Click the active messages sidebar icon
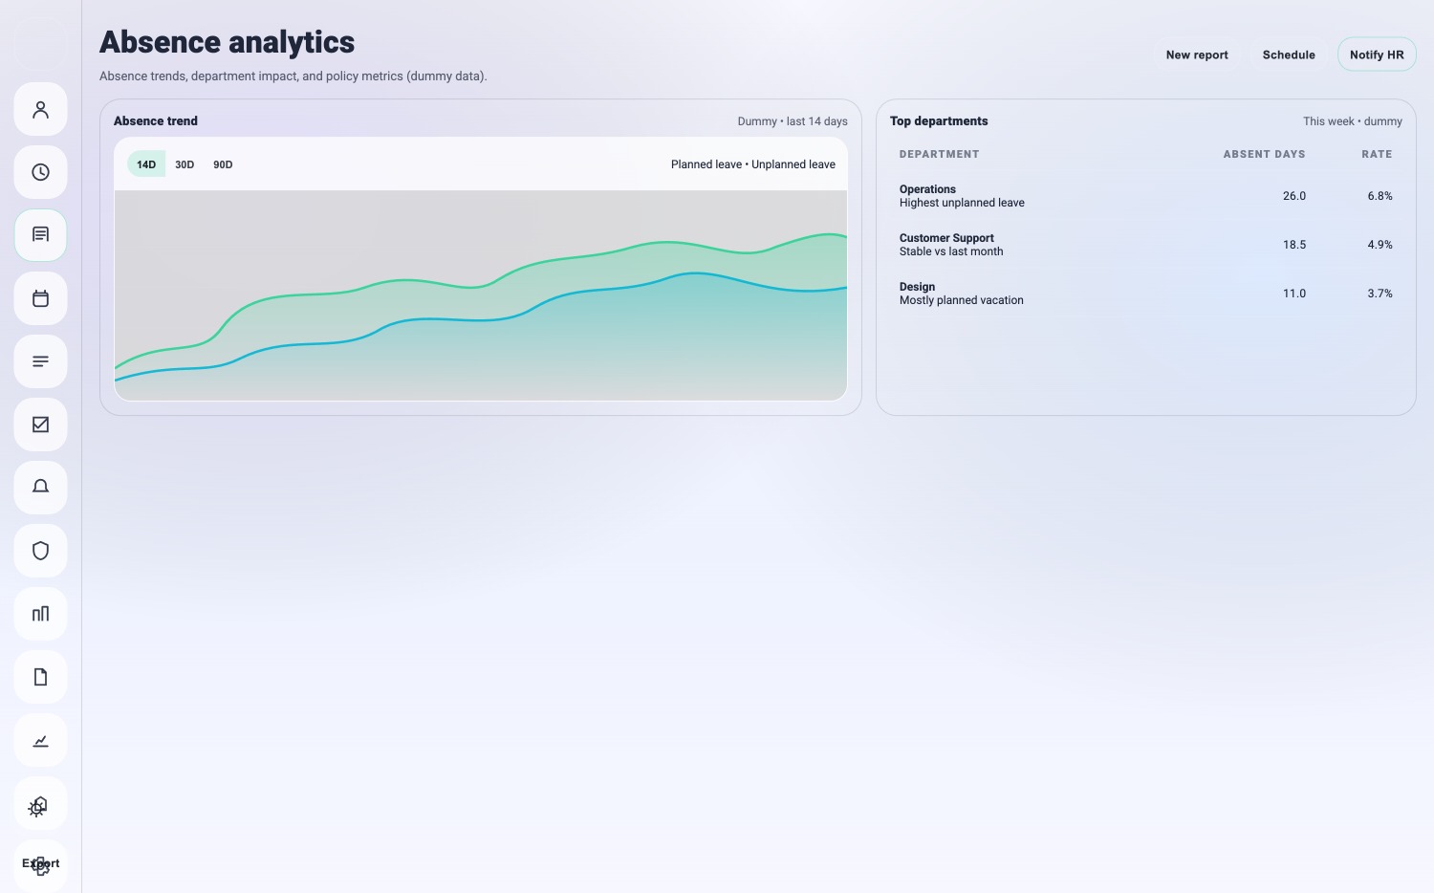The height and width of the screenshot is (893, 1434). pos(40,235)
